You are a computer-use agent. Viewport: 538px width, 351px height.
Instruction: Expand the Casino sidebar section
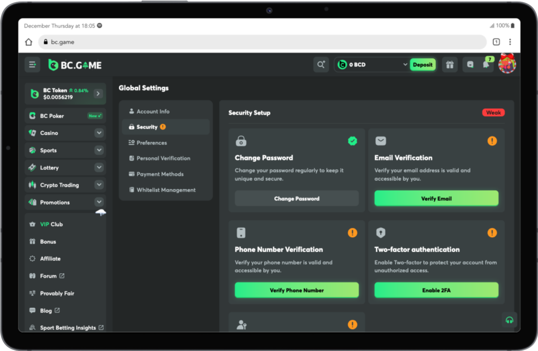(x=99, y=133)
